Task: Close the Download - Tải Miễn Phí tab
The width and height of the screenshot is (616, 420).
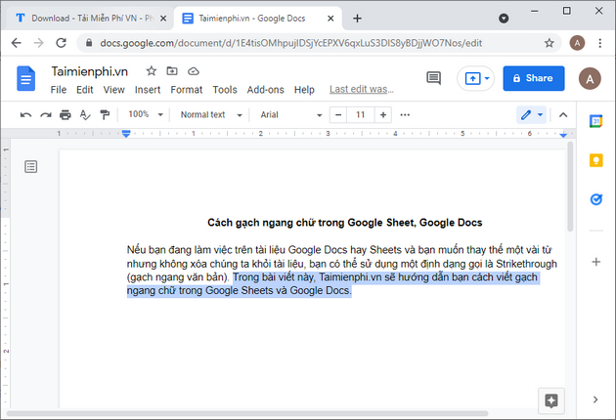Action: 163,18
